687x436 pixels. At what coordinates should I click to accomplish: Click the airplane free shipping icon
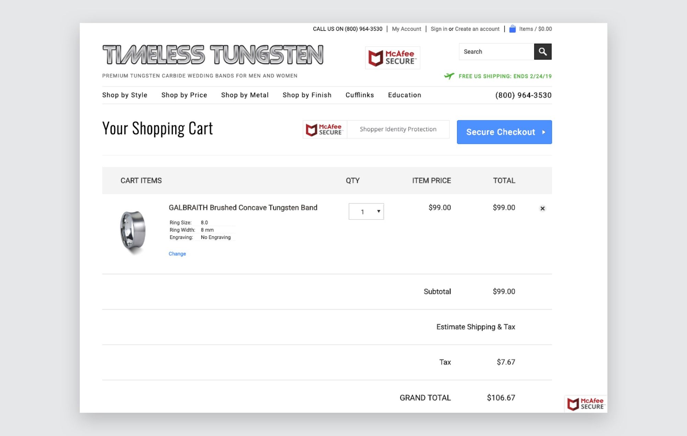tap(449, 76)
